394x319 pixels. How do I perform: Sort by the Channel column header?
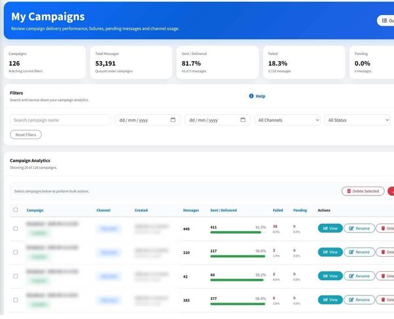point(103,210)
